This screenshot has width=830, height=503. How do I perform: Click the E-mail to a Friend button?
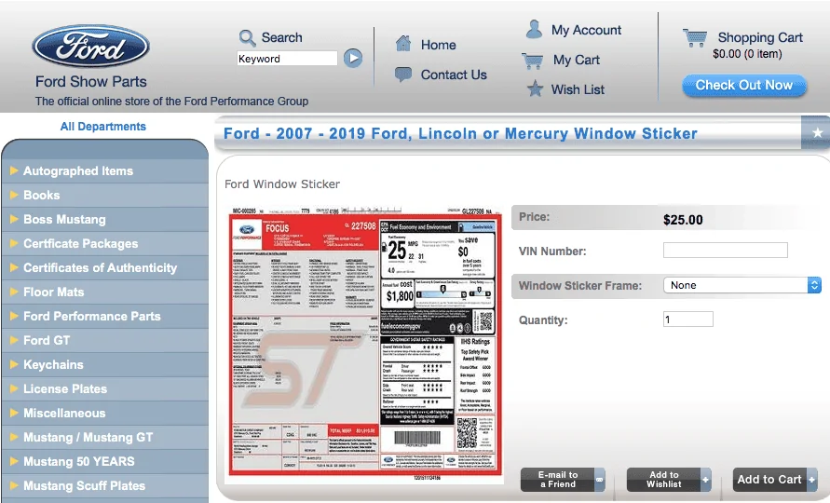pos(563,480)
